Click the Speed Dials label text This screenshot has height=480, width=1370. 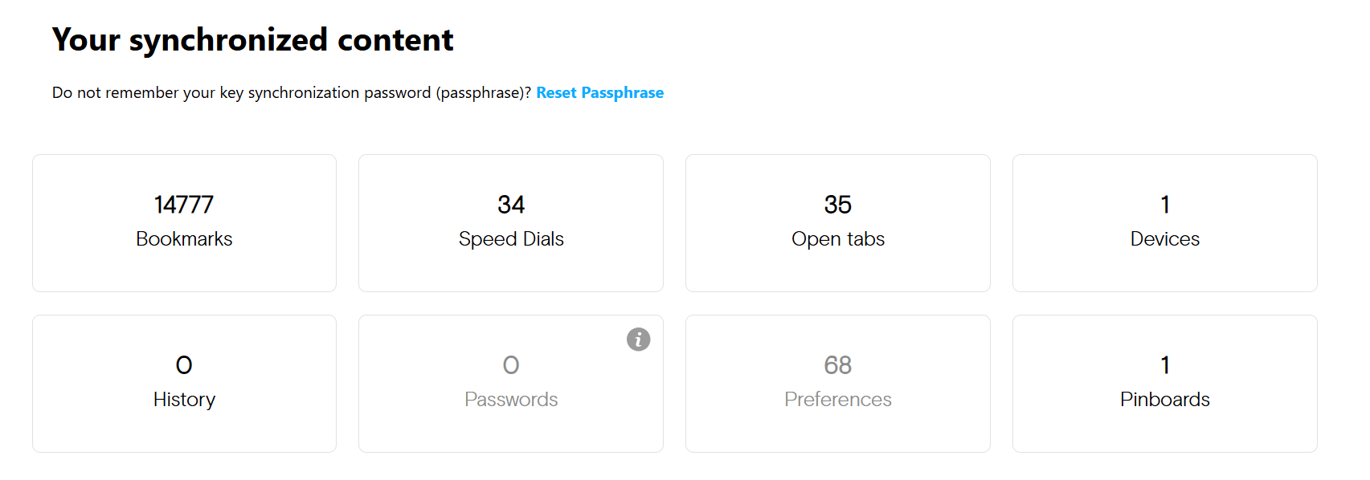(x=511, y=239)
